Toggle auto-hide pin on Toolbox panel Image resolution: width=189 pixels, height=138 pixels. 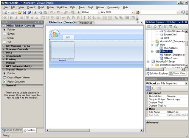(39, 22)
